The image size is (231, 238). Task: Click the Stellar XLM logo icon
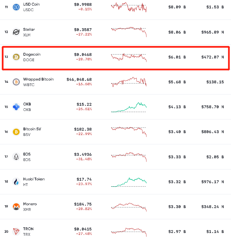(x=16, y=32)
